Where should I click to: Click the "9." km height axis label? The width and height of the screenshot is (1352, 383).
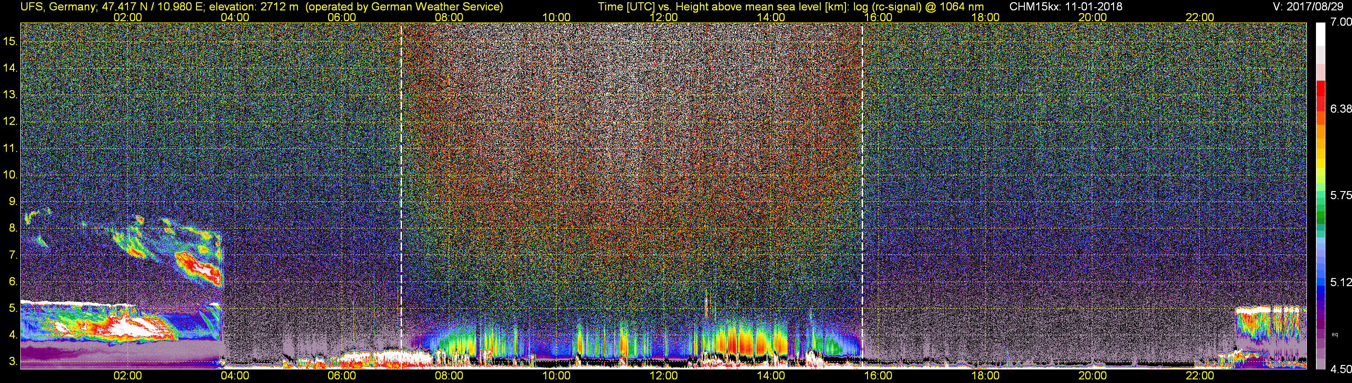tap(13, 201)
